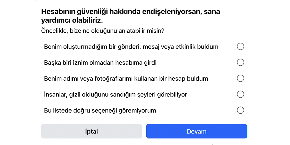Pick the 'none of these' last radio button
This screenshot has width=290, height=145.
point(240,110)
